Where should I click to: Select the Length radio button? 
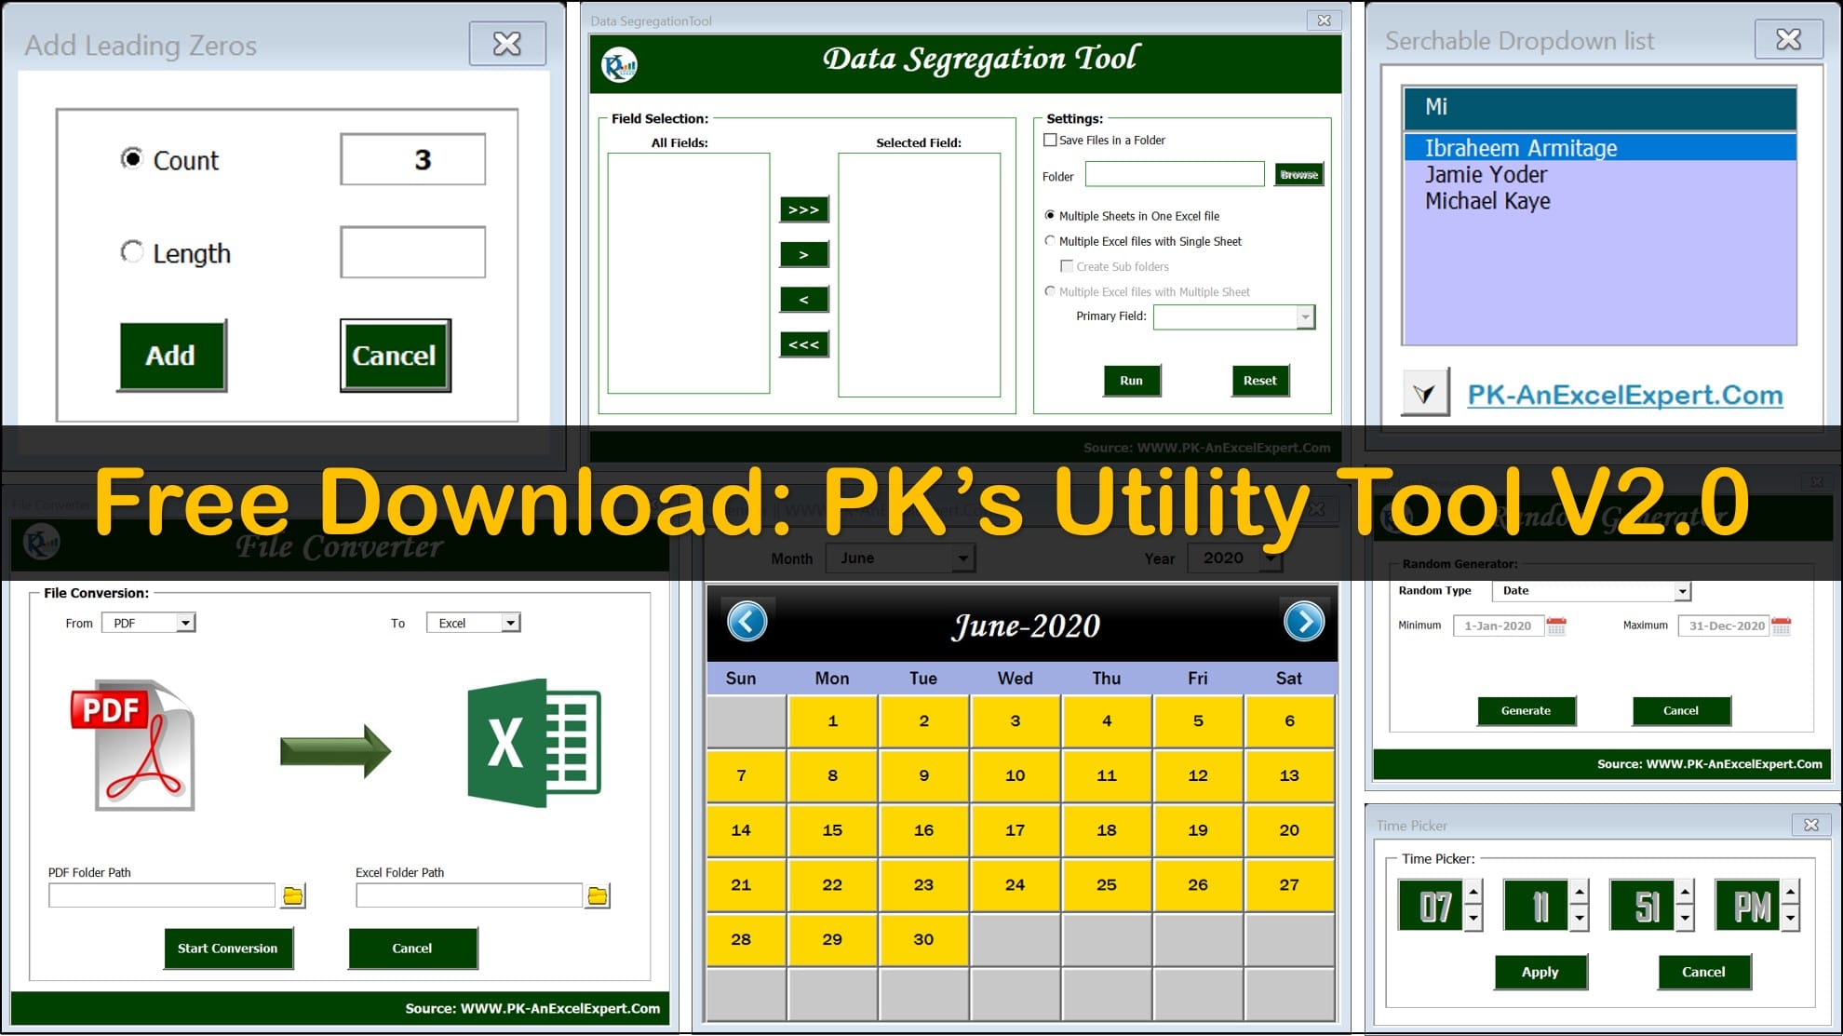click(132, 252)
